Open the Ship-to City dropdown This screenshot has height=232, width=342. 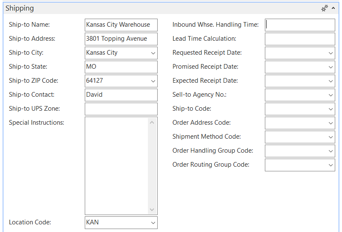[x=153, y=53]
